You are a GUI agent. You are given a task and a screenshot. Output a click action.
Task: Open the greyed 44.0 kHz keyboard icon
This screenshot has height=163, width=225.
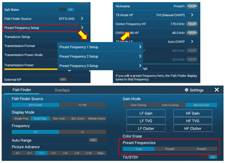click(192, 51)
